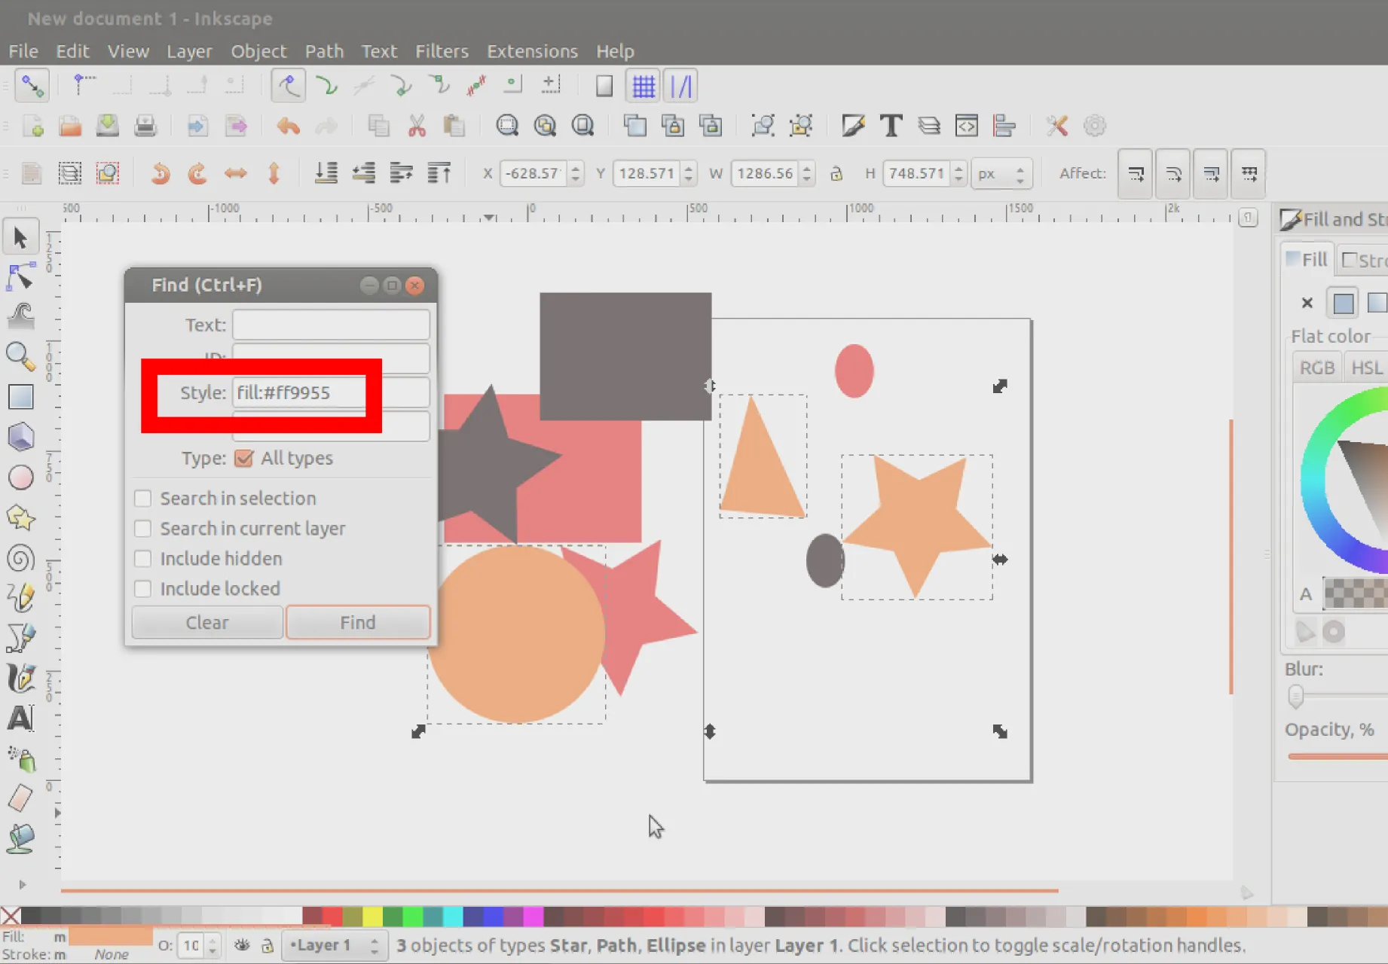Viewport: 1388px width, 964px height.
Task: Open the Filters menu
Action: point(442,51)
